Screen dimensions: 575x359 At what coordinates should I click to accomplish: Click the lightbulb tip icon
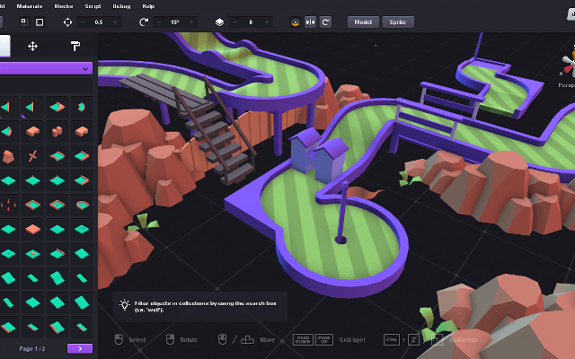pos(124,305)
